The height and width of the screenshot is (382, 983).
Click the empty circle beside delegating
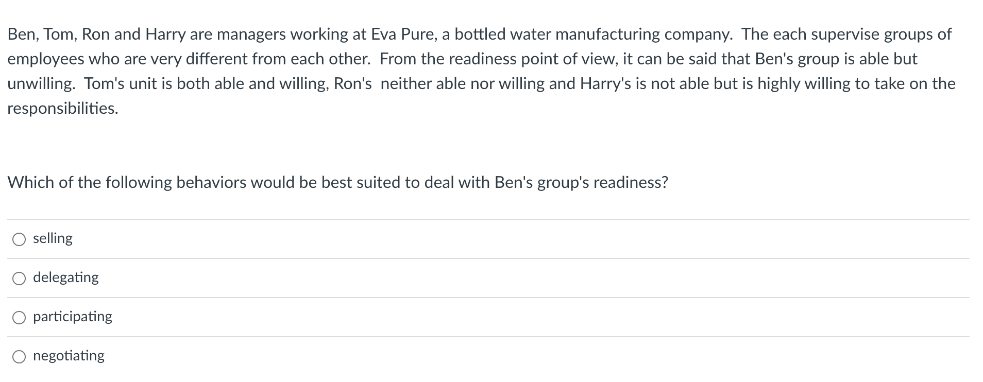[19, 277]
